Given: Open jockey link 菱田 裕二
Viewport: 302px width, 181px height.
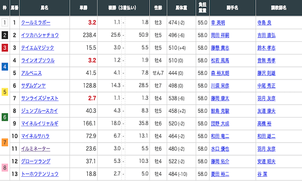Looking at the screenshot, I should coord(220,174).
